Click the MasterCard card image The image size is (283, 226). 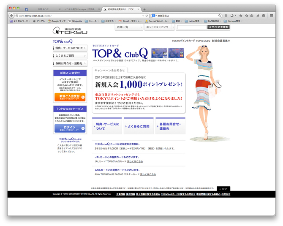[176, 53]
